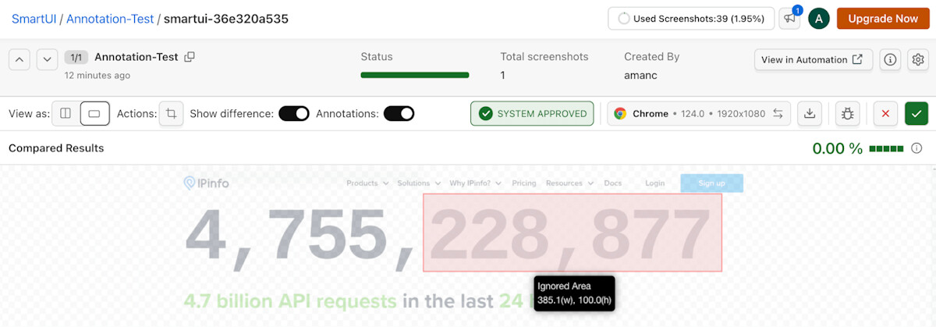This screenshot has height=327, width=936.
Task: Click the Total screenshots label
Action: tap(544, 57)
